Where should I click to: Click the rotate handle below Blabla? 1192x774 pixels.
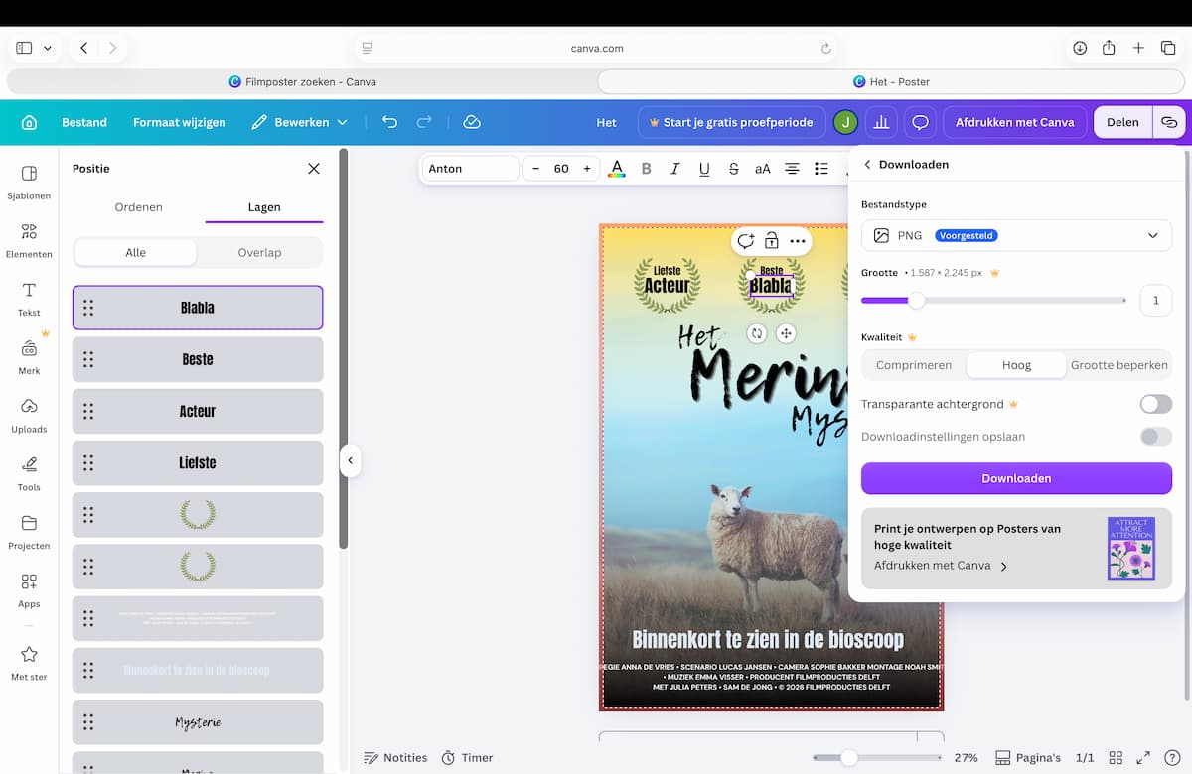pyautogui.click(x=757, y=333)
